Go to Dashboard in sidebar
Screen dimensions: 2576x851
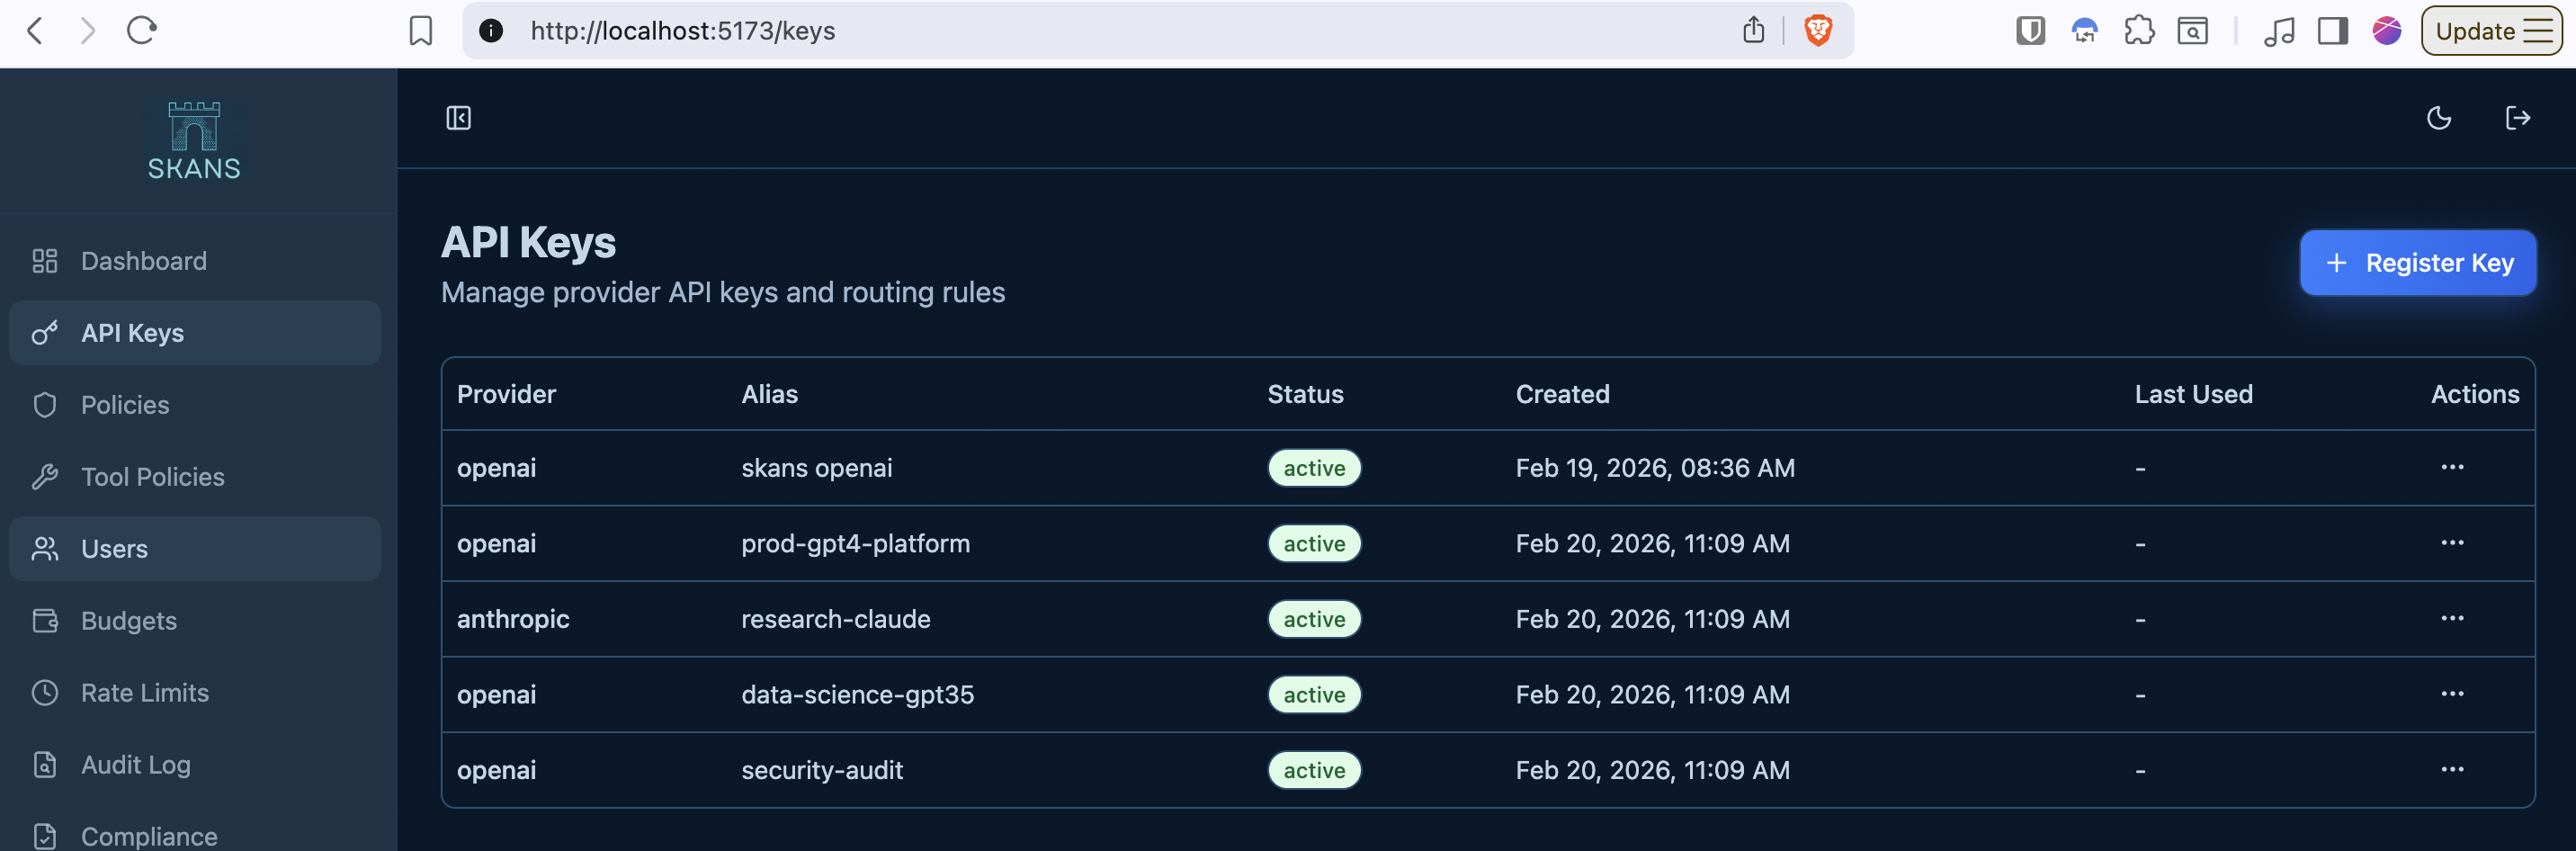195,261
